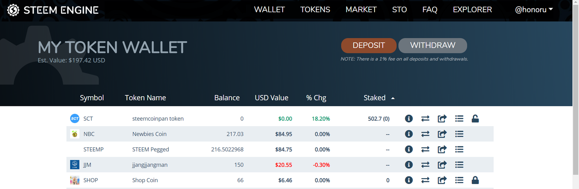The width and height of the screenshot is (579, 189).
Task: Open history list icon for STEEMP
Action: coord(459,149)
